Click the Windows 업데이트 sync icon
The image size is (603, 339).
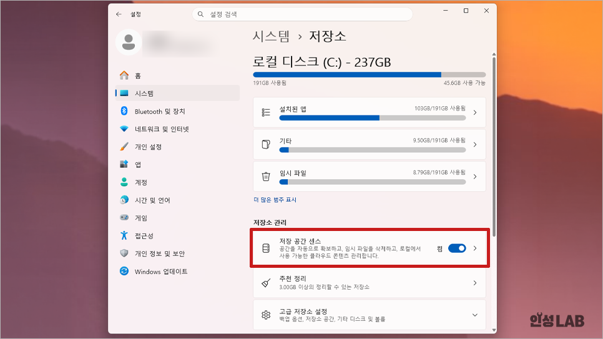click(x=124, y=271)
